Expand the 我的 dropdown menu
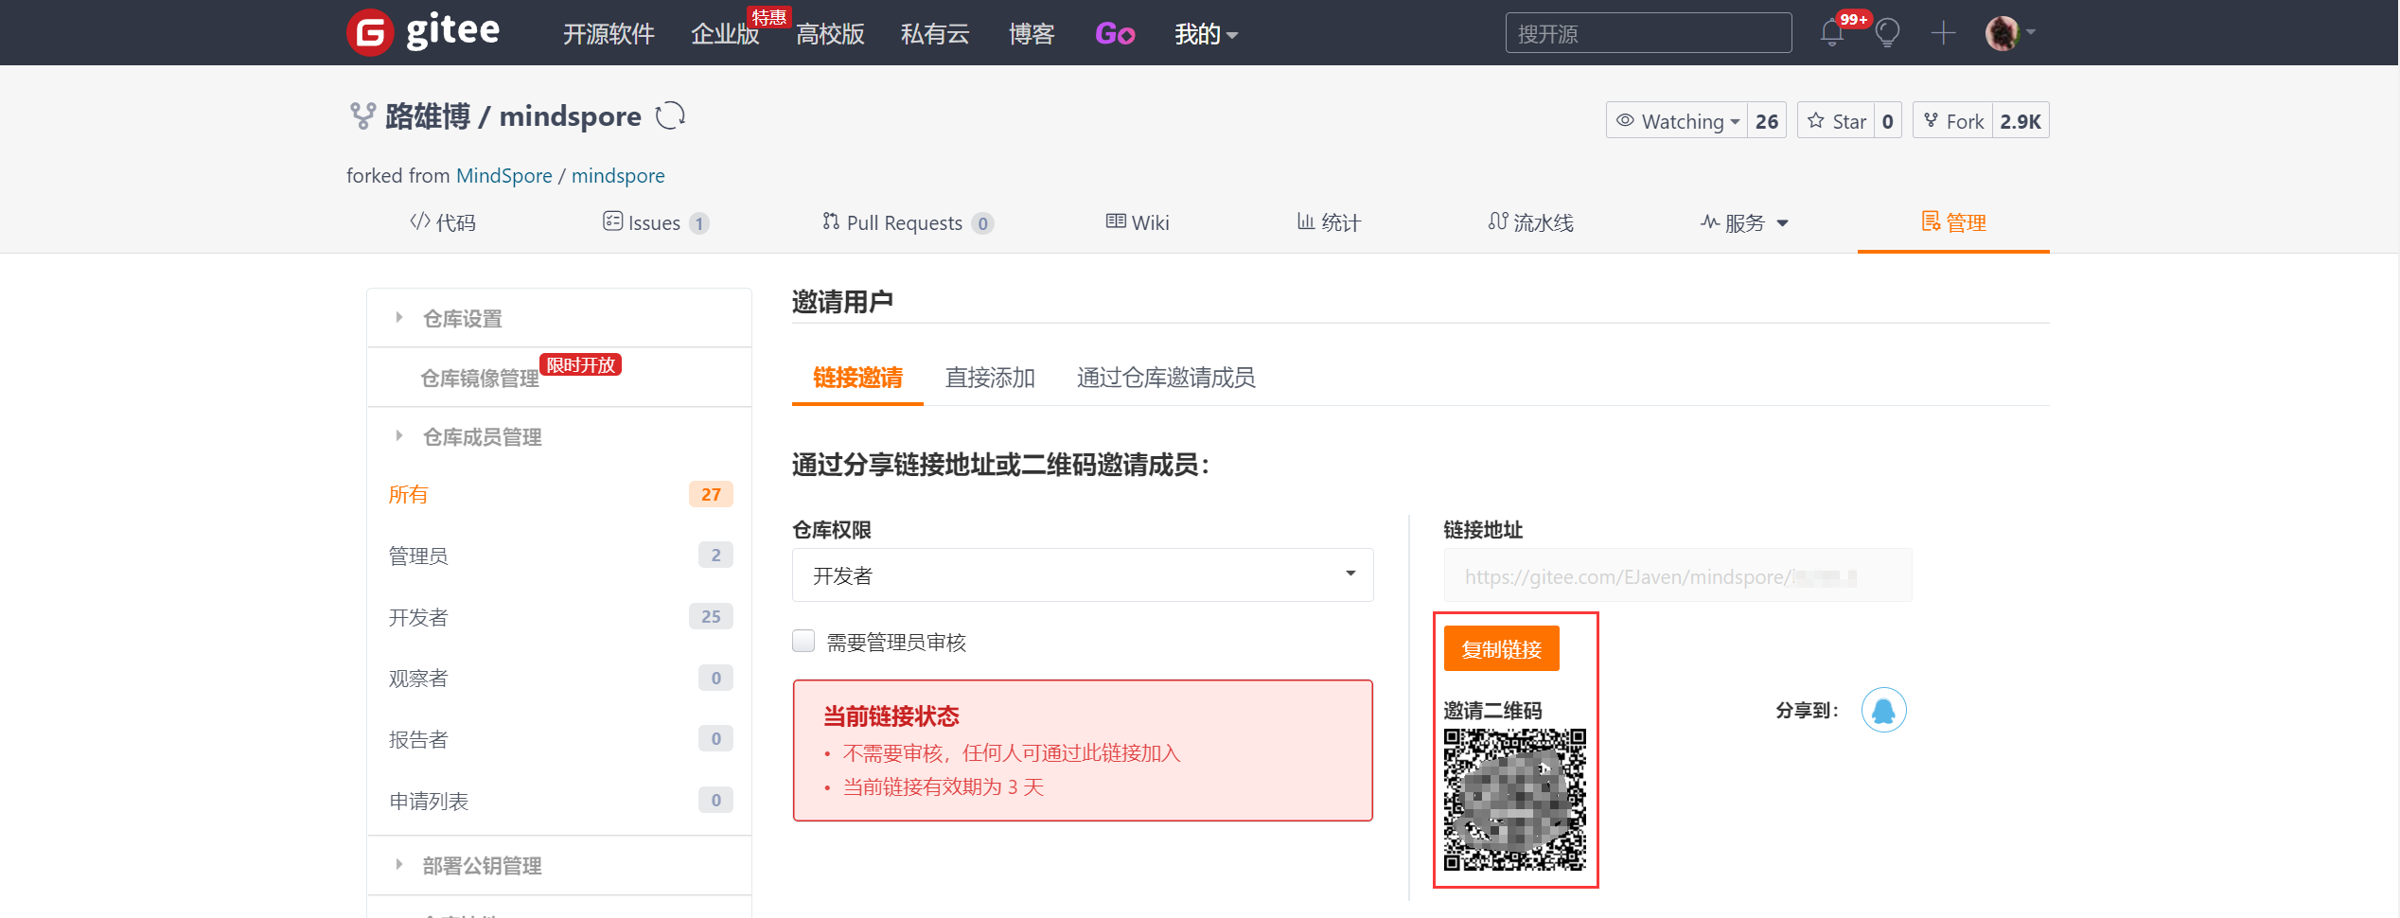 pyautogui.click(x=1206, y=34)
